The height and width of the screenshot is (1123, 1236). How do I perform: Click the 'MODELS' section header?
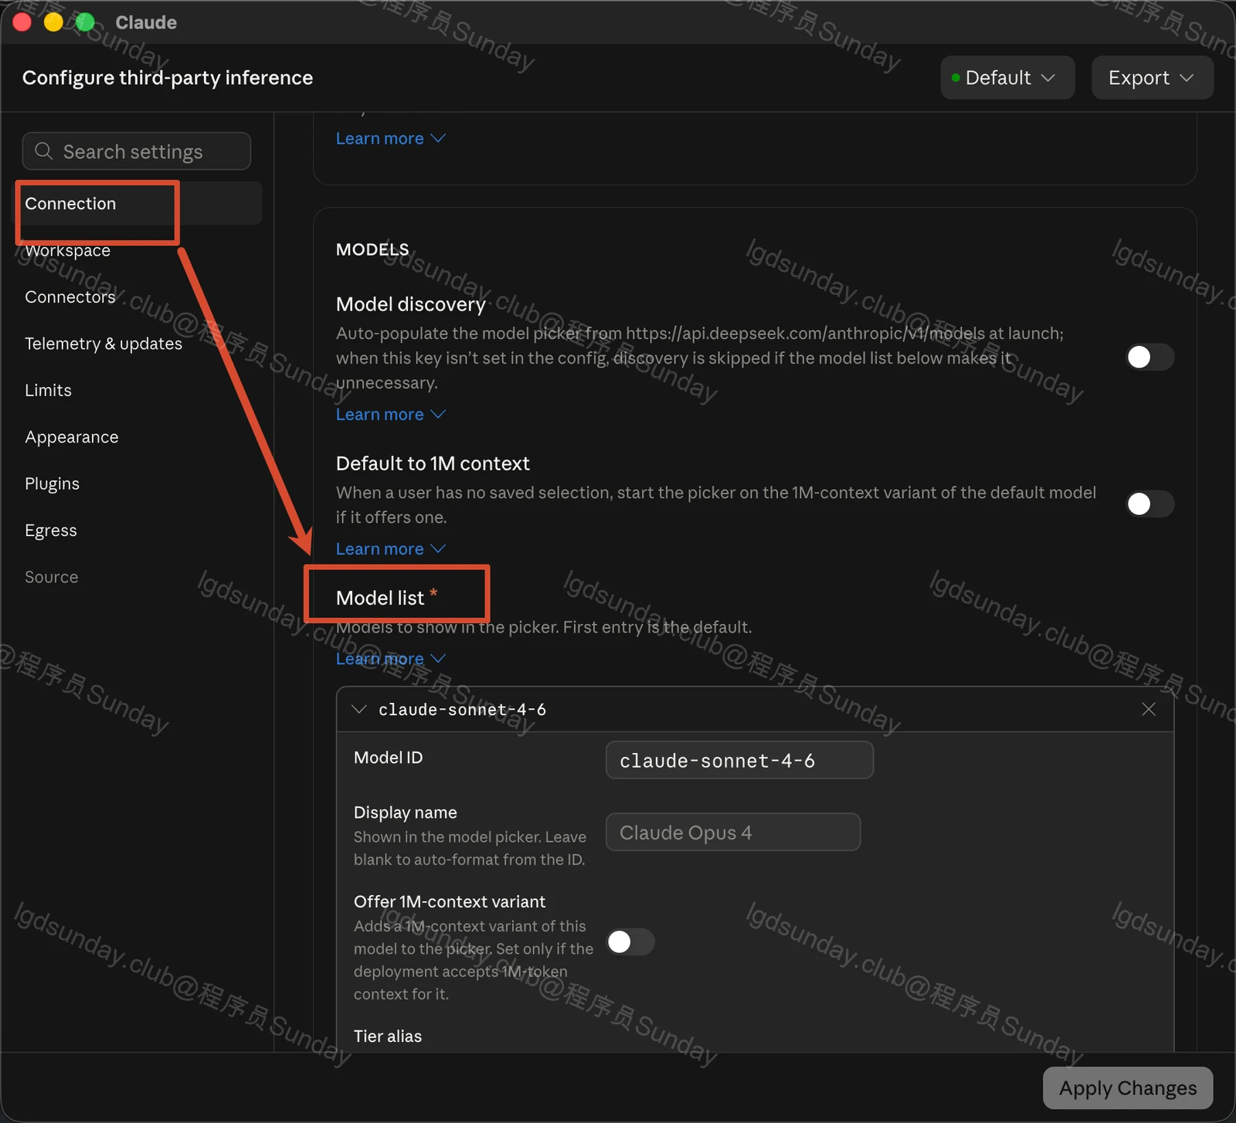[372, 249]
